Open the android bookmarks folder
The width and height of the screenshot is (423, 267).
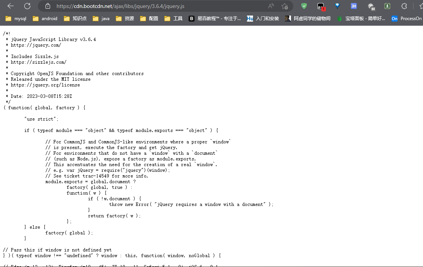click(45, 18)
